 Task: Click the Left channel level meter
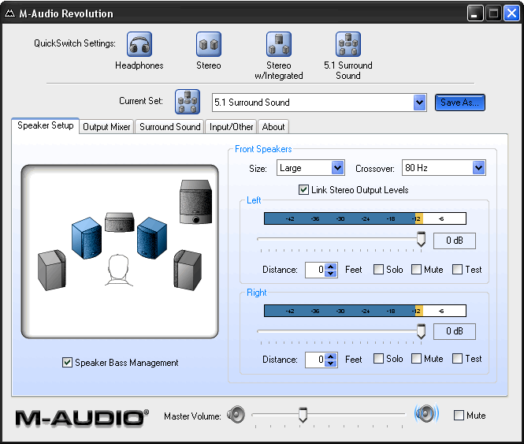pyautogui.click(x=365, y=218)
